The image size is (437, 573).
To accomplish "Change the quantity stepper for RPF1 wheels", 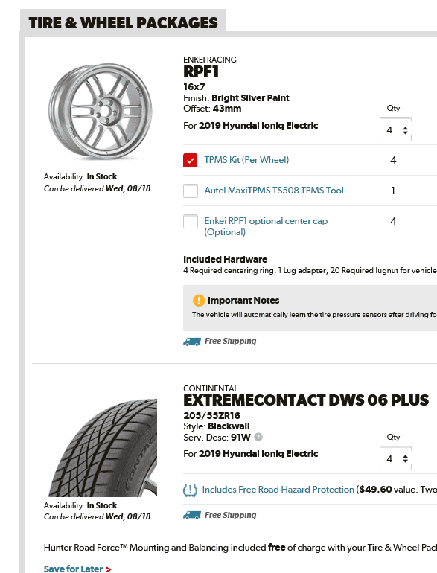I will [x=395, y=129].
